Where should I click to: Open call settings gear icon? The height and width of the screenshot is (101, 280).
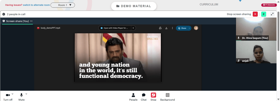point(4,14)
